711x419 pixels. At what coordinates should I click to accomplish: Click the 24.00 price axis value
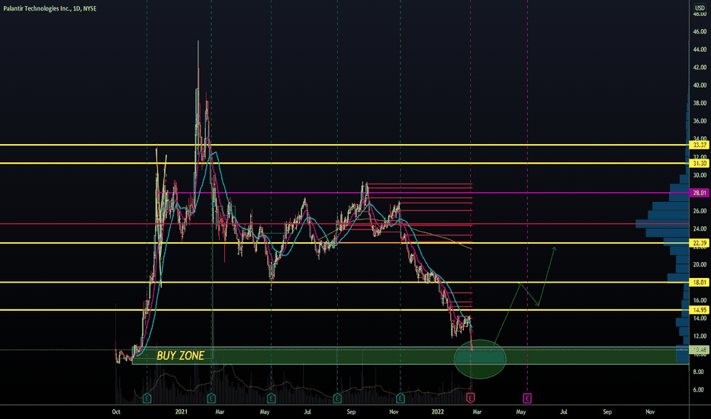pos(700,229)
